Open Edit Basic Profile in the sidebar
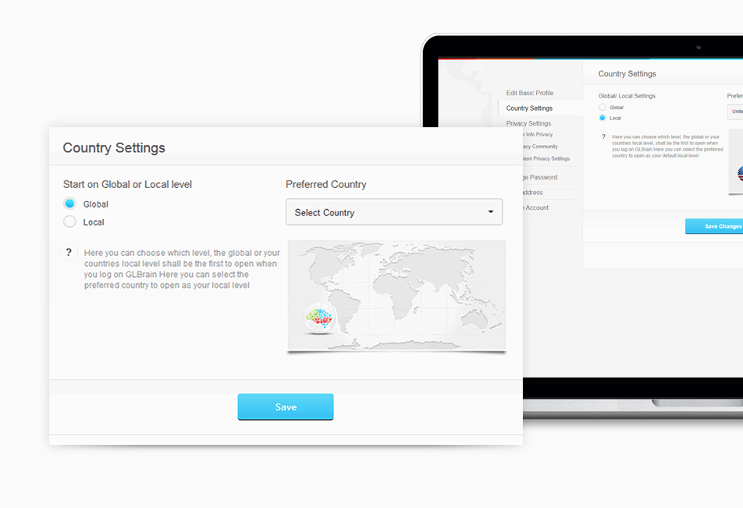743x508 pixels. click(x=530, y=93)
